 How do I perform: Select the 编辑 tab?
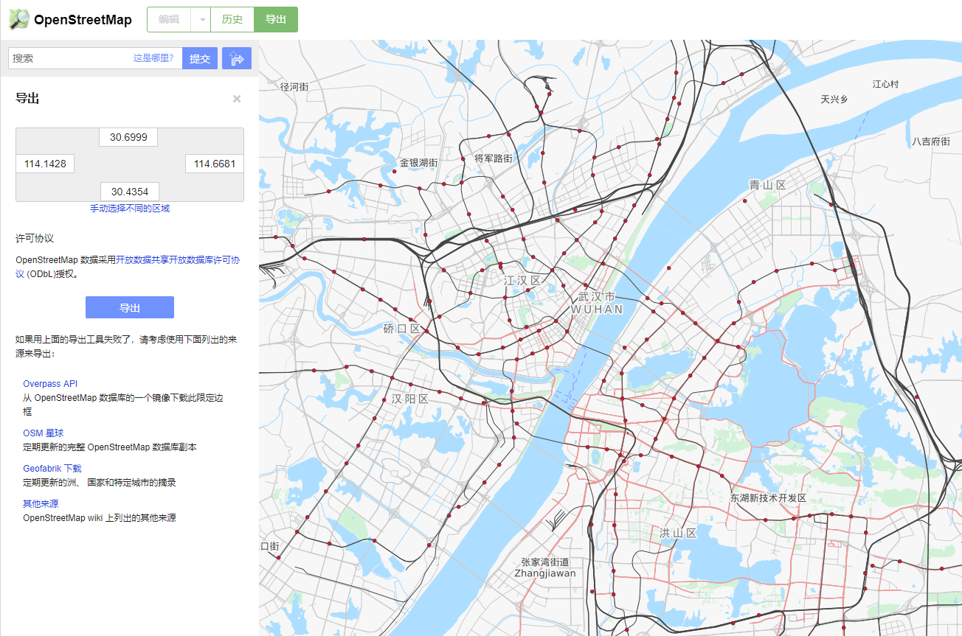pyautogui.click(x=169, y=19)
